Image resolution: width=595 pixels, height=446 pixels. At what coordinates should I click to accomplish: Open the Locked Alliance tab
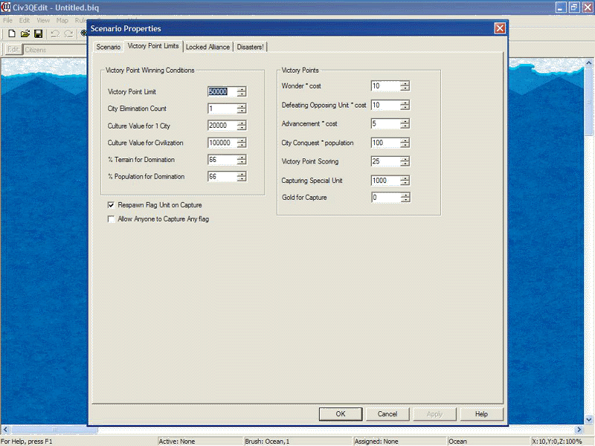coord(208,47)
